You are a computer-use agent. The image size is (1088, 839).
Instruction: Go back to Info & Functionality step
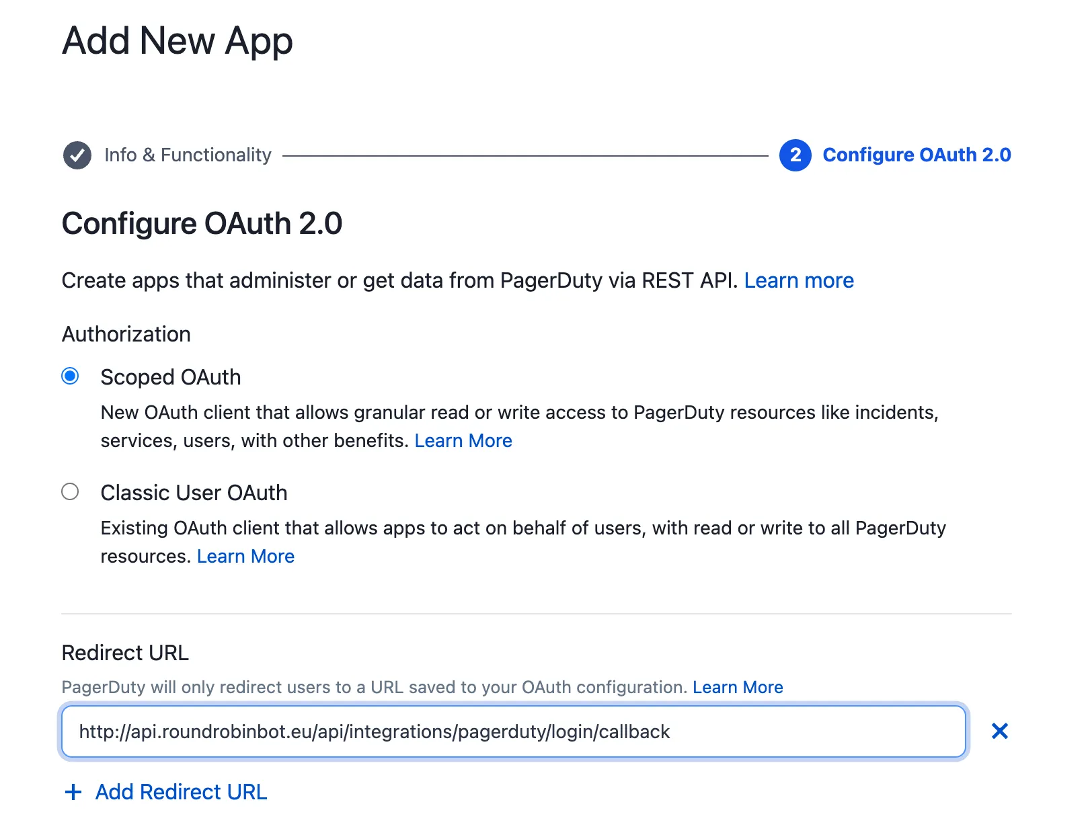tap(188, 155)
